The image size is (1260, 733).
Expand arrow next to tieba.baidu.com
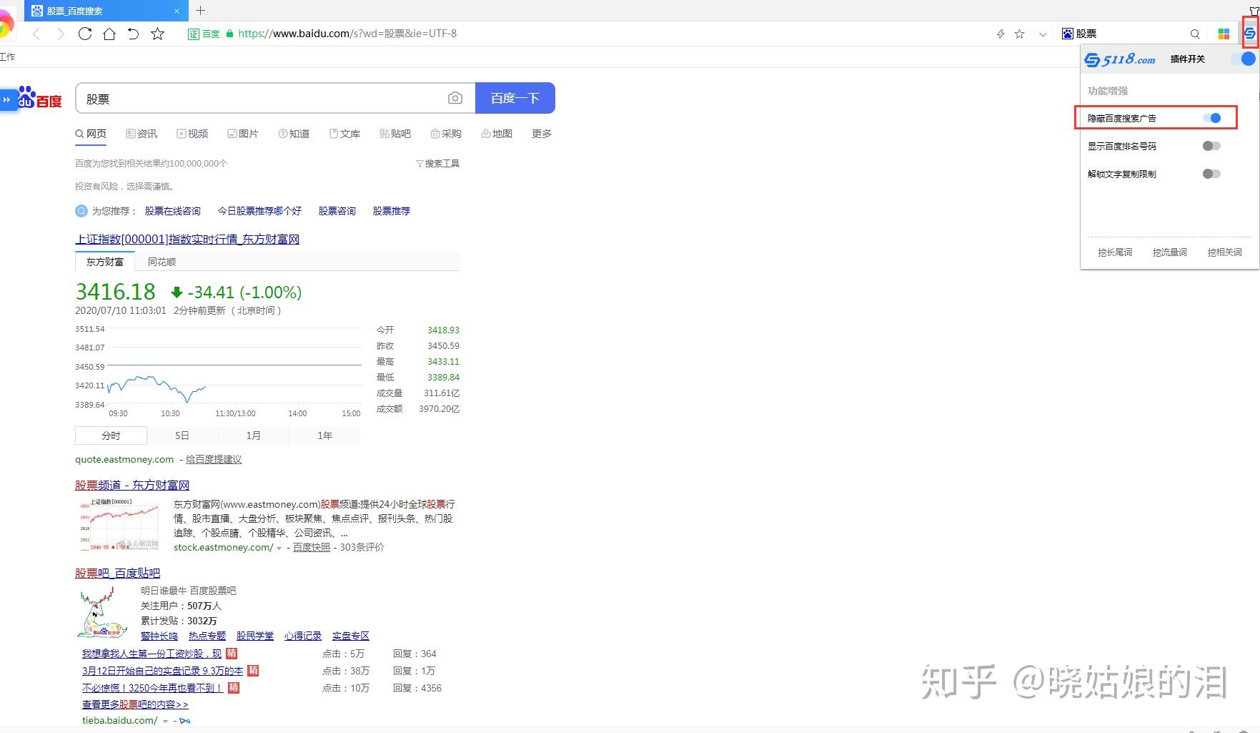click(x=166, y=721)
